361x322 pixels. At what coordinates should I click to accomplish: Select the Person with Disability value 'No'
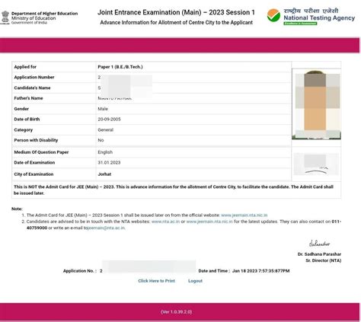tap(101, 140)
